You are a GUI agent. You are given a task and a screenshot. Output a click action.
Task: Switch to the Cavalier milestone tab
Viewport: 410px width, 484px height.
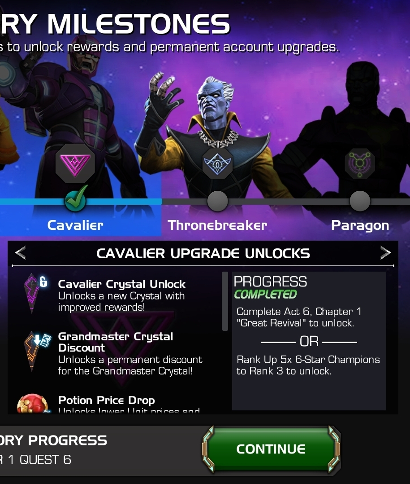[x=75, y=225]
